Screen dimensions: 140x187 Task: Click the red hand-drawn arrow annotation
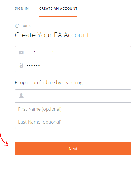click(4, 140)
